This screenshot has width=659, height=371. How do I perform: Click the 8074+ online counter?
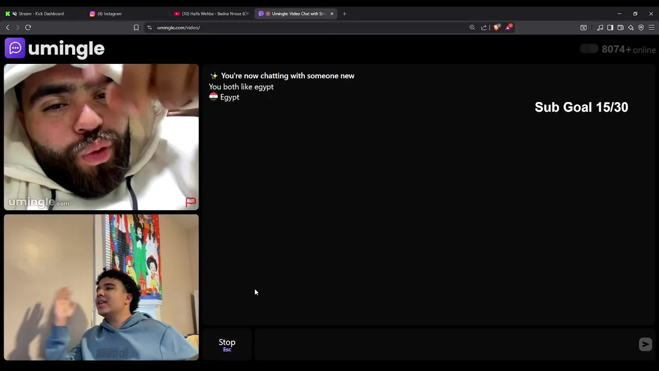click(629, 49)
